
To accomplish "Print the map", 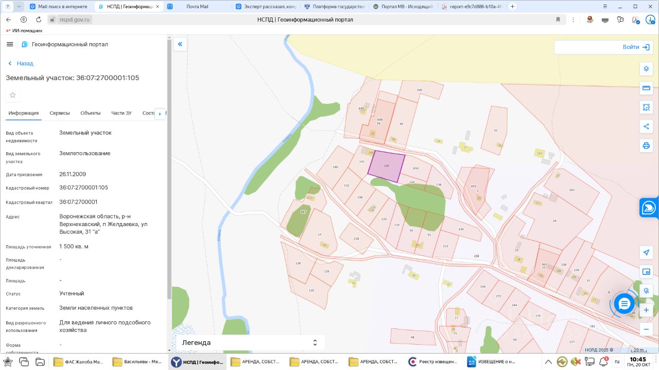I will 646,145.
